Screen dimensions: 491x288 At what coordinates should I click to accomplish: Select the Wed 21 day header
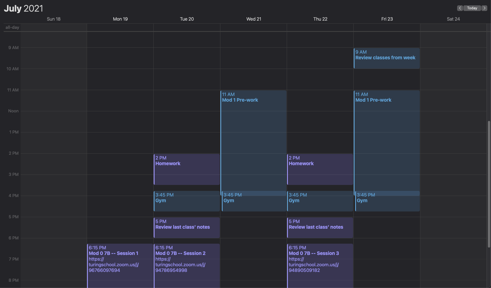coord(254,19)
